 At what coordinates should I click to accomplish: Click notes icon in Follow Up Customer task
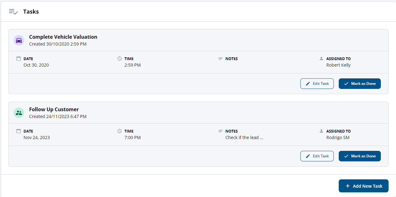point(220,131)
